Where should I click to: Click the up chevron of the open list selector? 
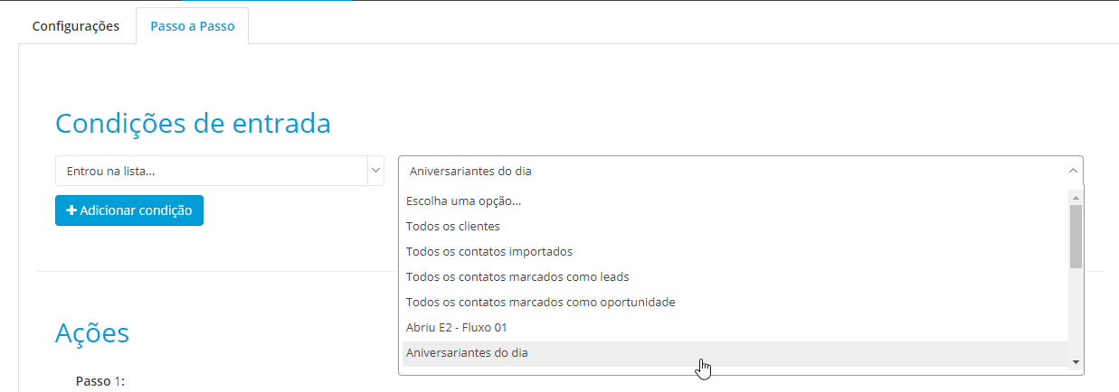(1073, 171)
